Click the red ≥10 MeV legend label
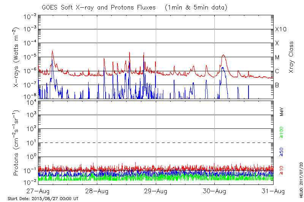The height and width of the screenshot is (202, 304). pos(282,171)
